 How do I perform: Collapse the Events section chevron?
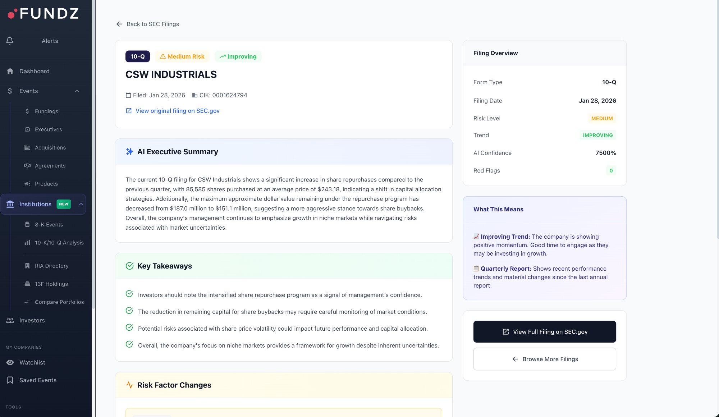point(77,91)
